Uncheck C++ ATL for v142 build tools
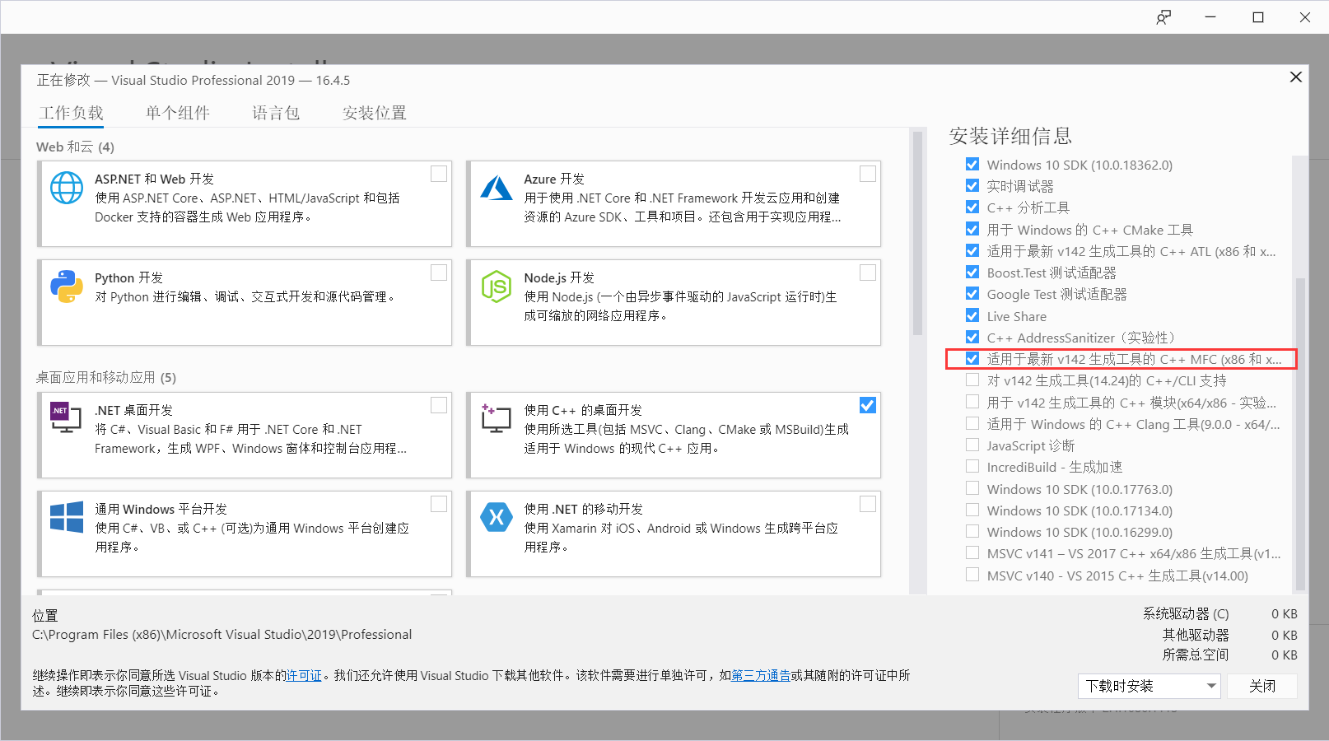Screen dimensions: 1329x741 [972, 250]
